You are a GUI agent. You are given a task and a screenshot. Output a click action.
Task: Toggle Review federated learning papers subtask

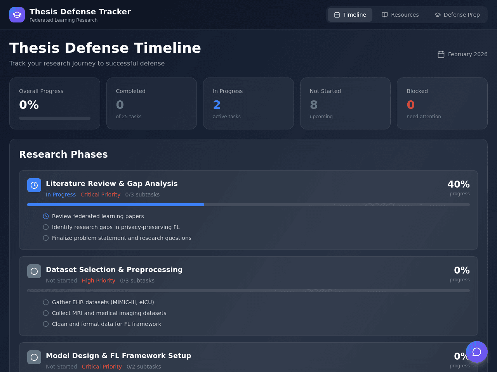click(x=46, y=216)
